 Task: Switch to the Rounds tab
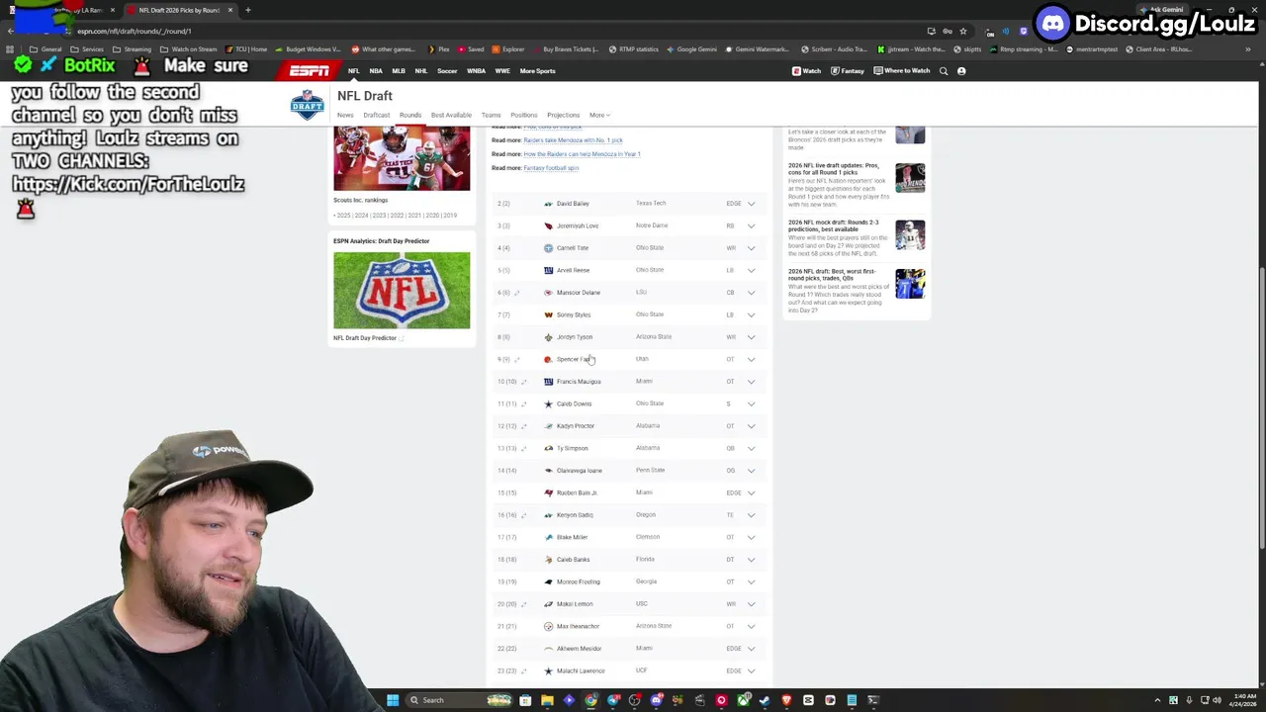[410, 115]
